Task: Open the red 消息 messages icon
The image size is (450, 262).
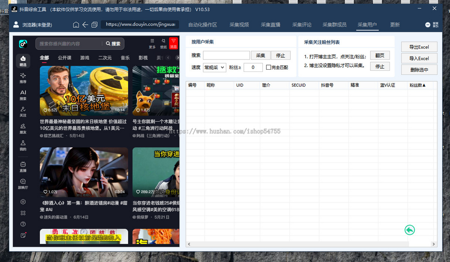Action: click(173, 43)
